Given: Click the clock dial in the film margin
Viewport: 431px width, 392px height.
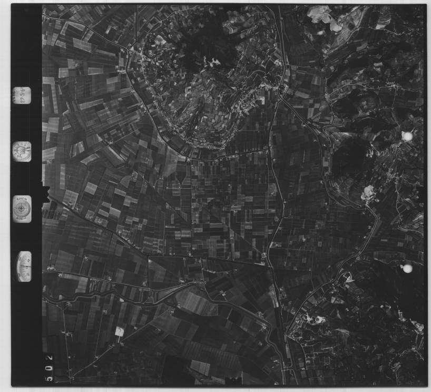Looking at the screenshot, I should (x=22, y=152).
